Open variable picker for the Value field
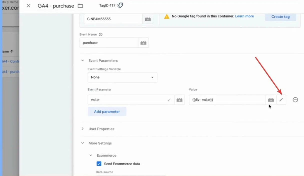The height and width of the screenshot is (176, 304). tap(271, 100)
